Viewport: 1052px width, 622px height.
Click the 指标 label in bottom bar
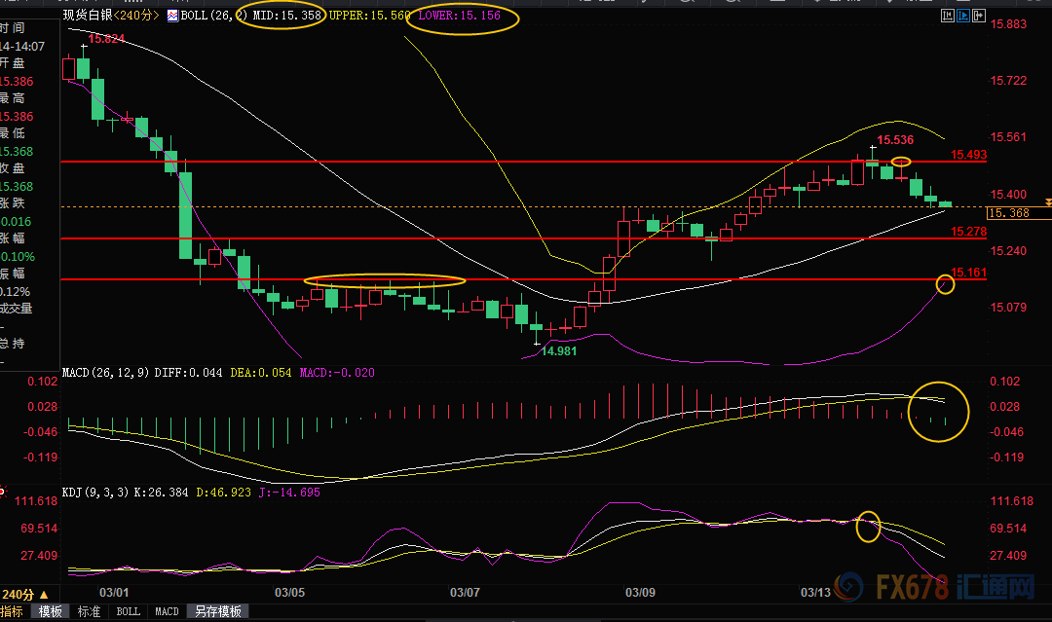(13, 611)
